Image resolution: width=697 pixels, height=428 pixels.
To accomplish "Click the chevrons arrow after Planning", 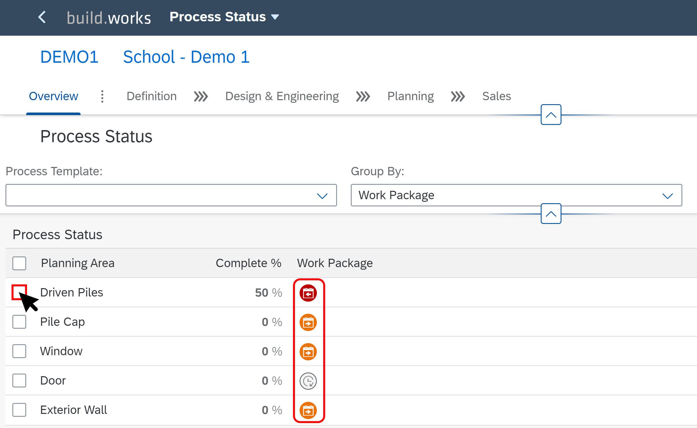I will click(x=458, y=97).
